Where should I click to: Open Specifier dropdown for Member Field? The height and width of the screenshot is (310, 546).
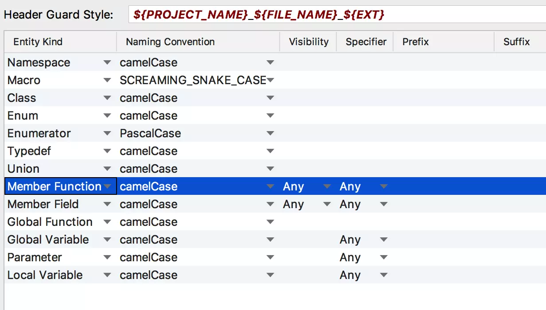click(384, 204)
